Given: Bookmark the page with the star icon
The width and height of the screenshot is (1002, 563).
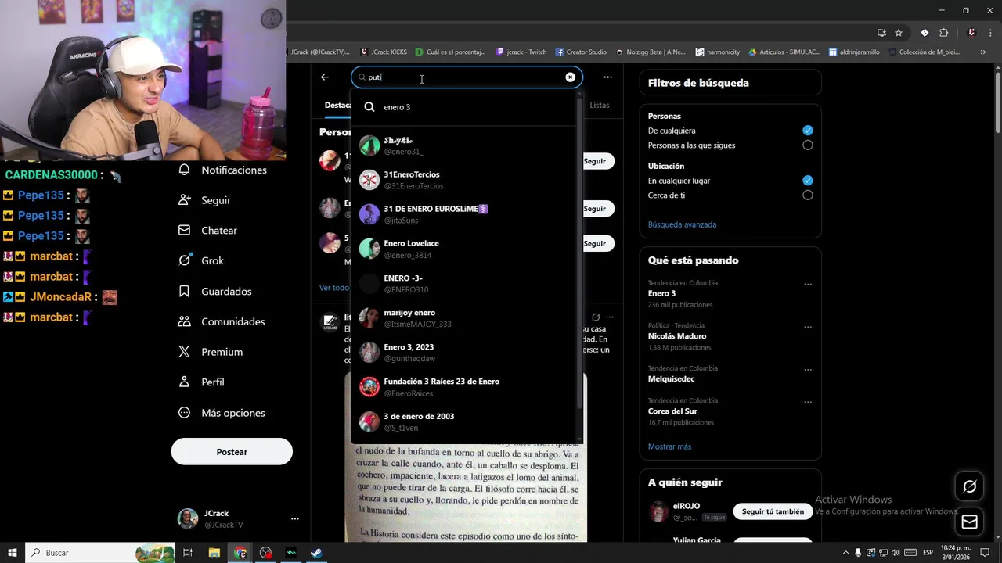Looking at the screenshot, I should tap(899, 33).
